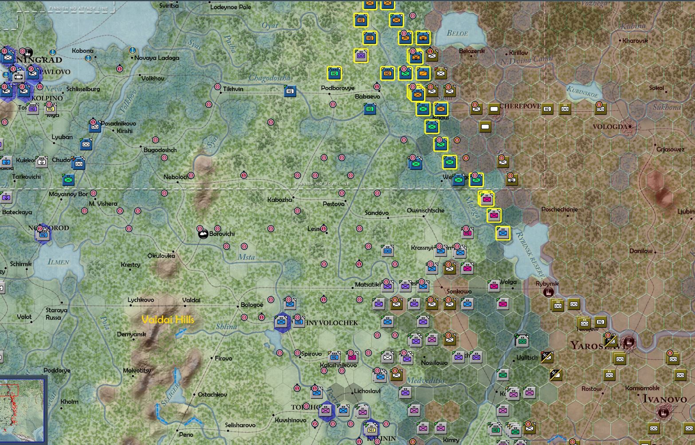Viewport: 695px width, 445px height.
Task: Click the Ostachkov town label
Action: (x=212, y=394)
